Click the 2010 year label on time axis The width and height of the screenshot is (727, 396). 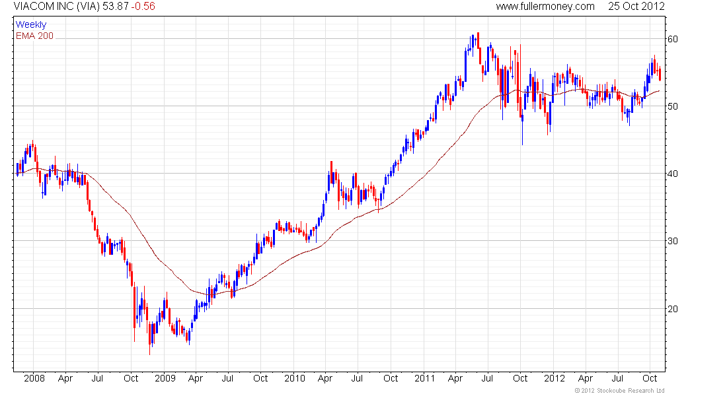(295, 378)
